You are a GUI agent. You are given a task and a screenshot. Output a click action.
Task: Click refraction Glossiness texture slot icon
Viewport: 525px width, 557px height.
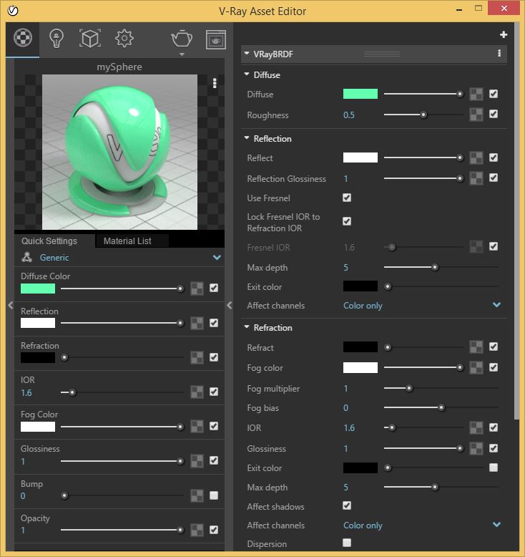pos(476,448)
